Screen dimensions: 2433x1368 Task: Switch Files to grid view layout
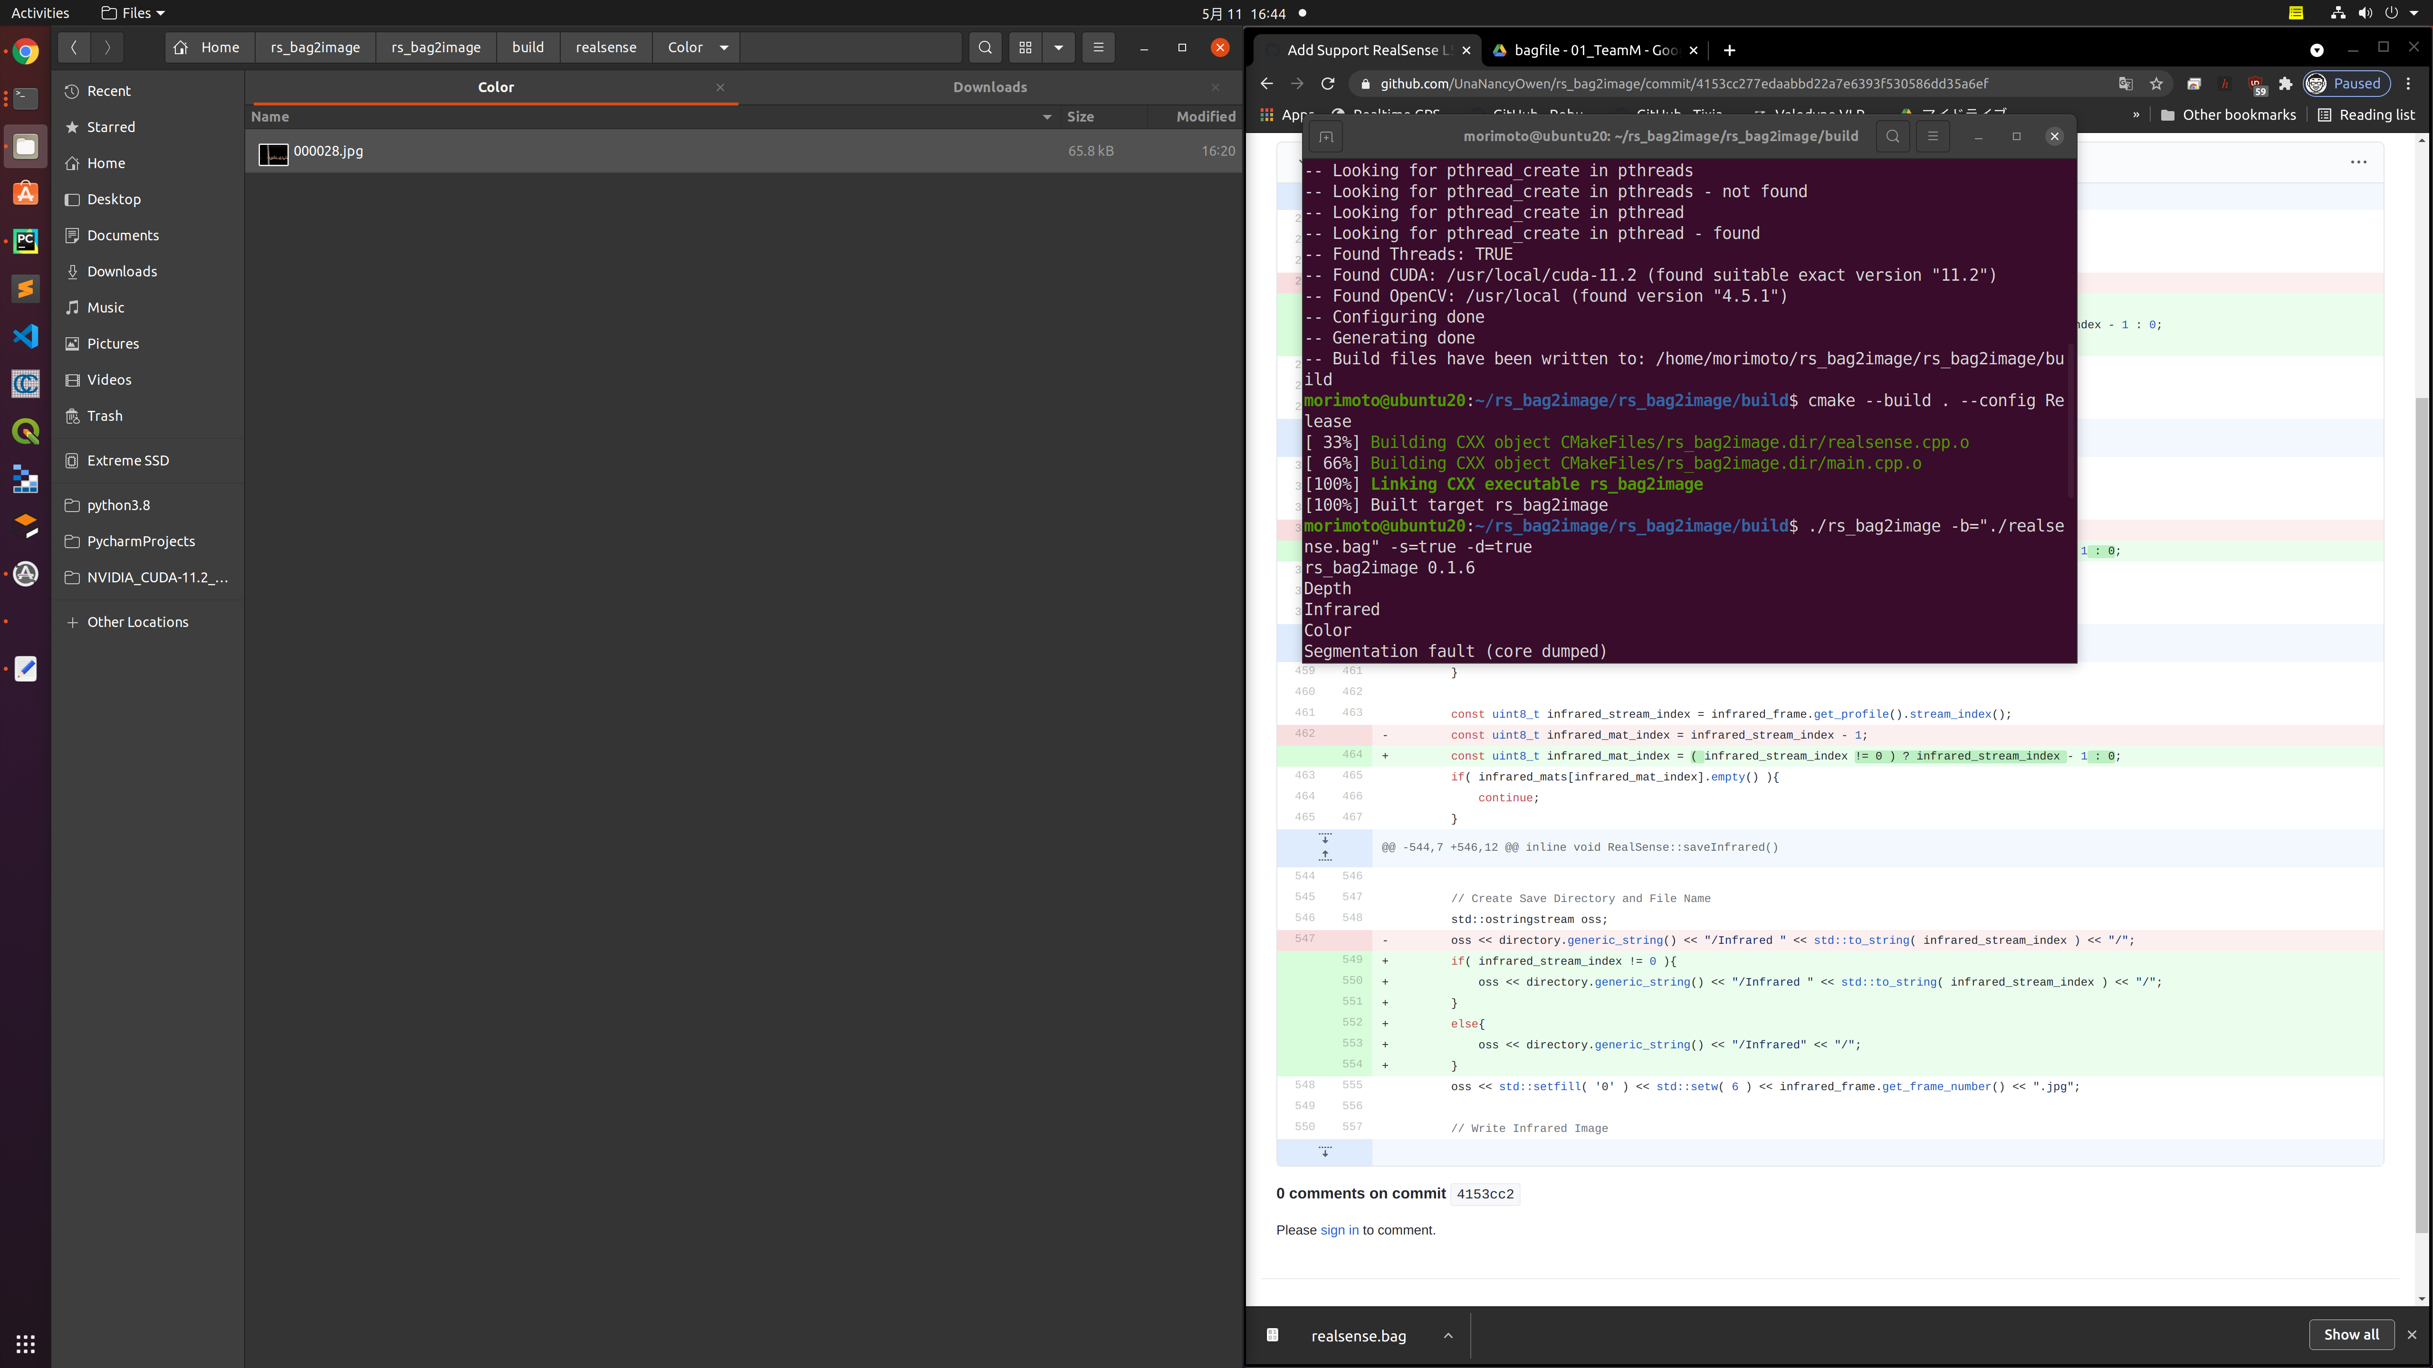(1026, 47)
